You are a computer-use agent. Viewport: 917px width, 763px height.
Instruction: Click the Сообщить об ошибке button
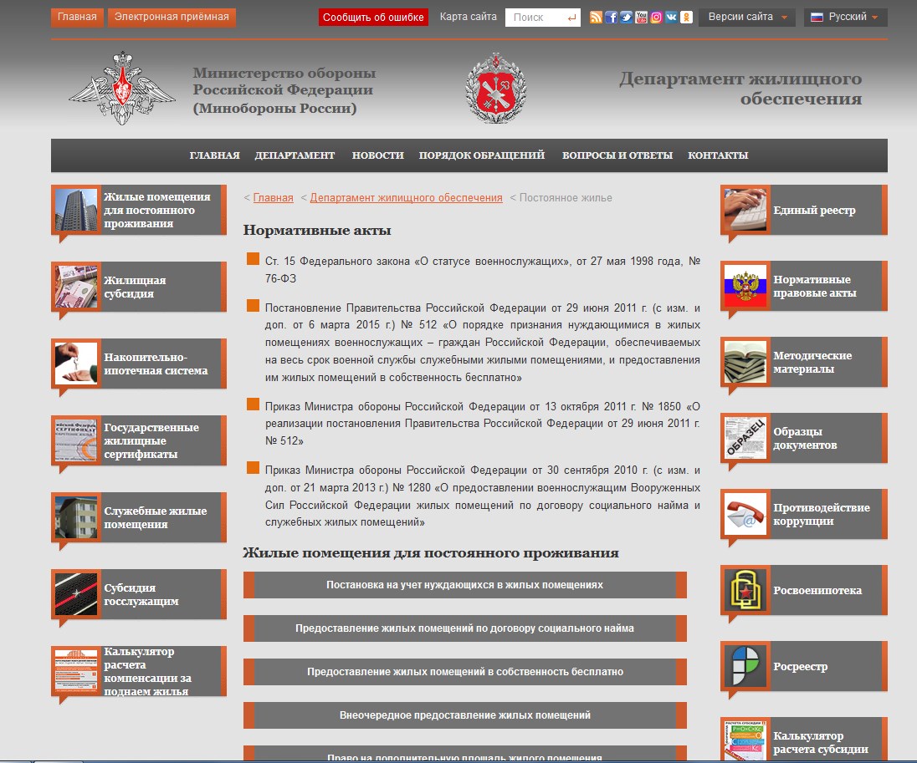pyautogui.click(x=373, y=18)
